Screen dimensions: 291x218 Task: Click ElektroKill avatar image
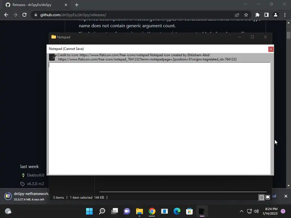[x=23, y=175]
